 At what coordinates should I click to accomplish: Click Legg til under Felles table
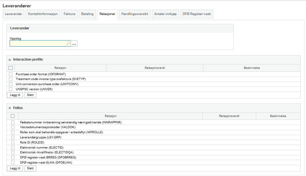(15, 168)
